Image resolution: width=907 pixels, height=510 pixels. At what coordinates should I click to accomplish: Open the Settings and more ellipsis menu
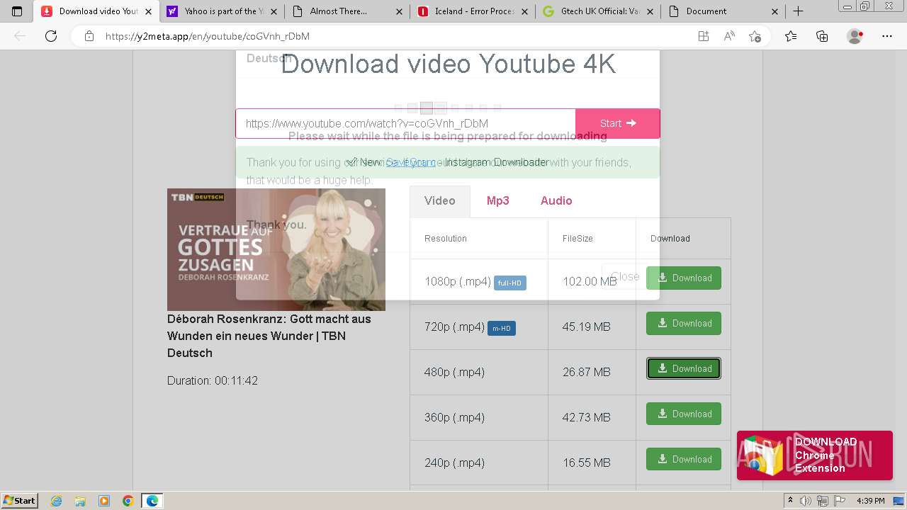[x=887, y=36]
